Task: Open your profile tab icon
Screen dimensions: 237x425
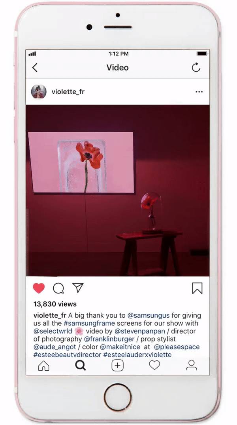Action: tap(191, 365)
